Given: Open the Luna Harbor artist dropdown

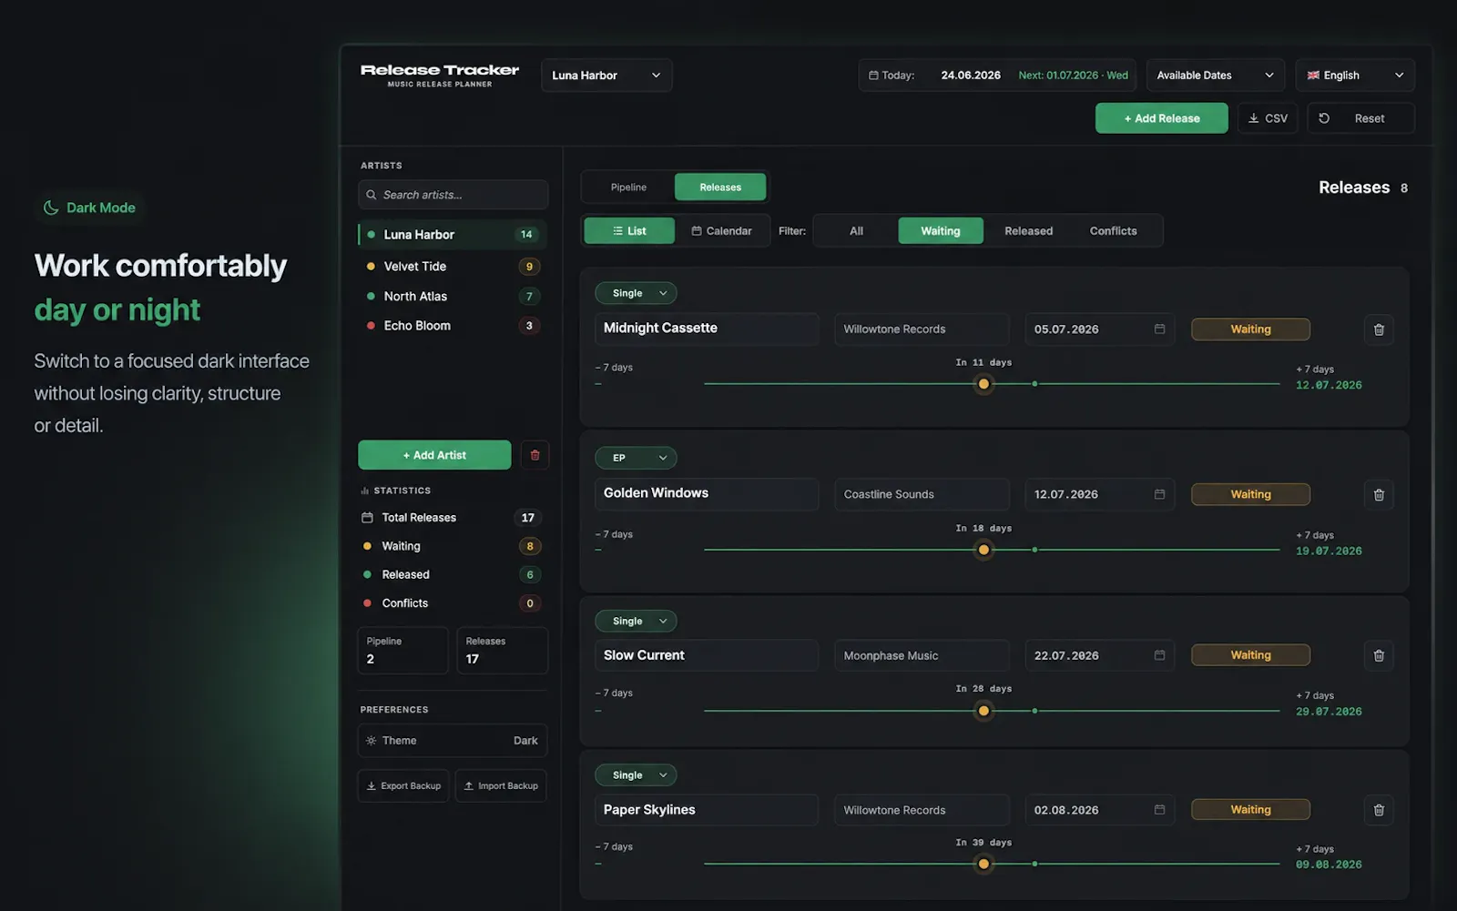Looking at the screenshot, I should click(606, 76).
